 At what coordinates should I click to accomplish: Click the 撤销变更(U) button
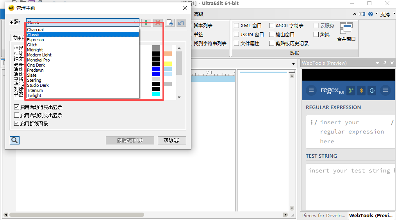(130, 140)
